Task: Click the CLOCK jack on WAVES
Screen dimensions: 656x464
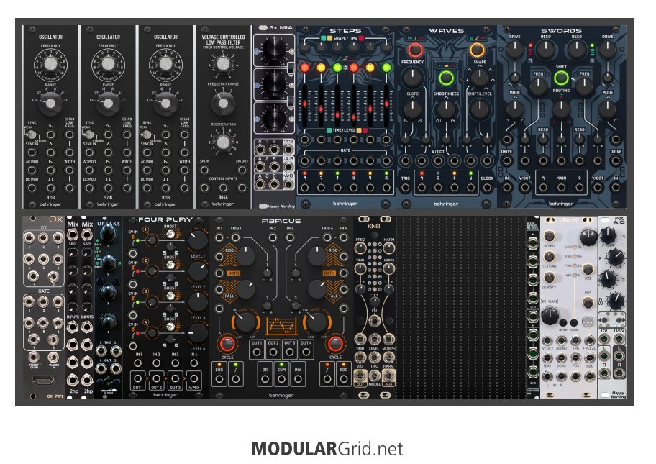Action: [x=487, y=188]
